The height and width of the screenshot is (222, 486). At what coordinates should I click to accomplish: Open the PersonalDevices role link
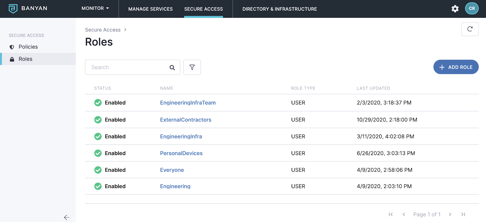click(181, 153)
